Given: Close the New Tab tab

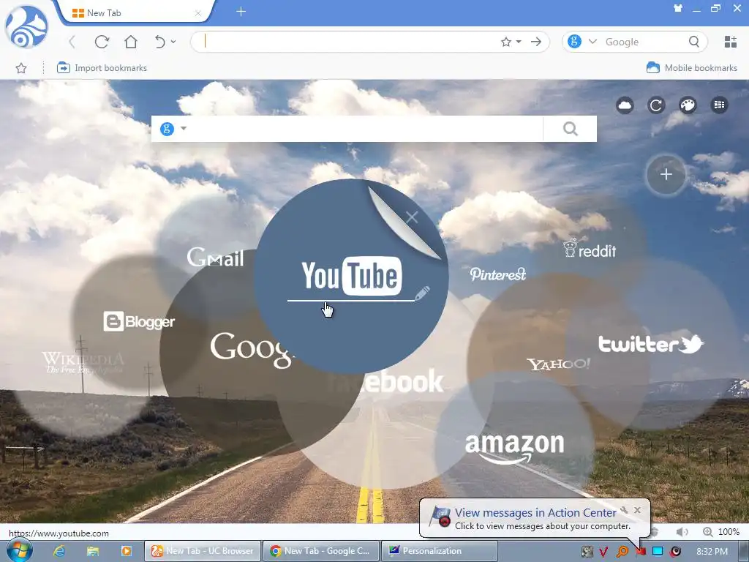Looking at the screenshot, I should pos(197,13).
